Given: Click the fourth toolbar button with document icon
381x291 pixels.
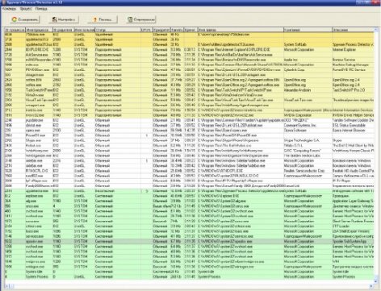Looking at the screenshot, I should (141, 19).
